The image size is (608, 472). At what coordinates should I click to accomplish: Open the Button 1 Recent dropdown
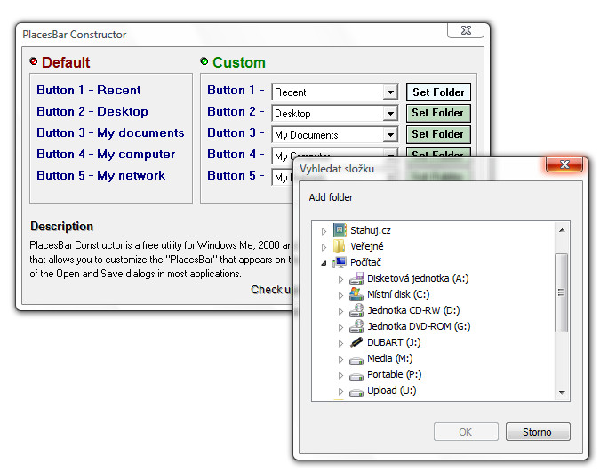pyautogui.click(x=390, y=92)
